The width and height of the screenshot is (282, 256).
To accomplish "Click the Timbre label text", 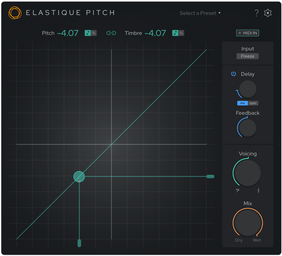I will pos(133,33).
